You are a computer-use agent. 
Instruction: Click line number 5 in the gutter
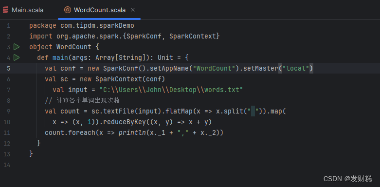[x=8, y=68]
